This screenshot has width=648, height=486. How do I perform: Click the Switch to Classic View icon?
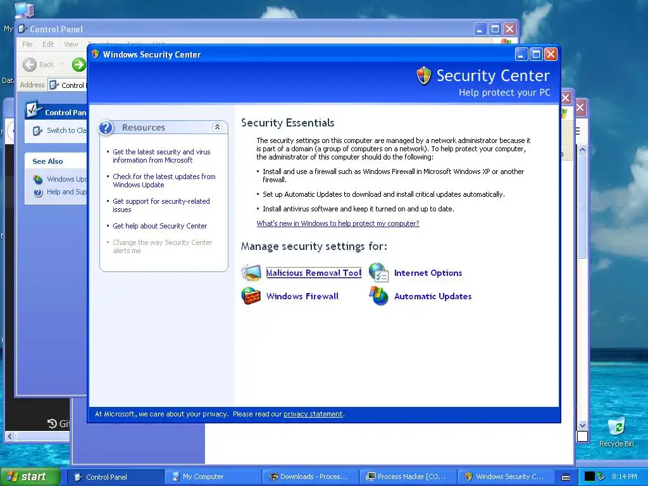37,130
